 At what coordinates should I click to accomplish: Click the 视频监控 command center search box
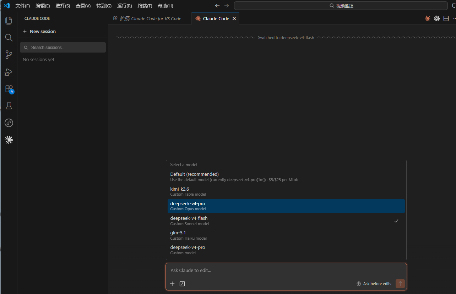click(341, 6)
